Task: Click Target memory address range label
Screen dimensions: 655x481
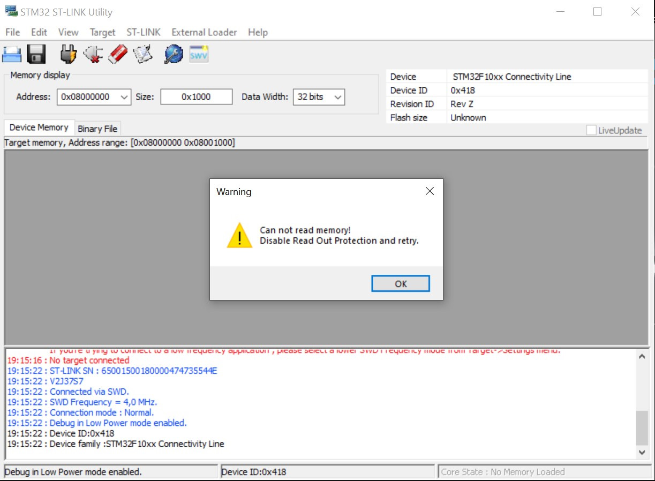Action: (x=119, y=142)
